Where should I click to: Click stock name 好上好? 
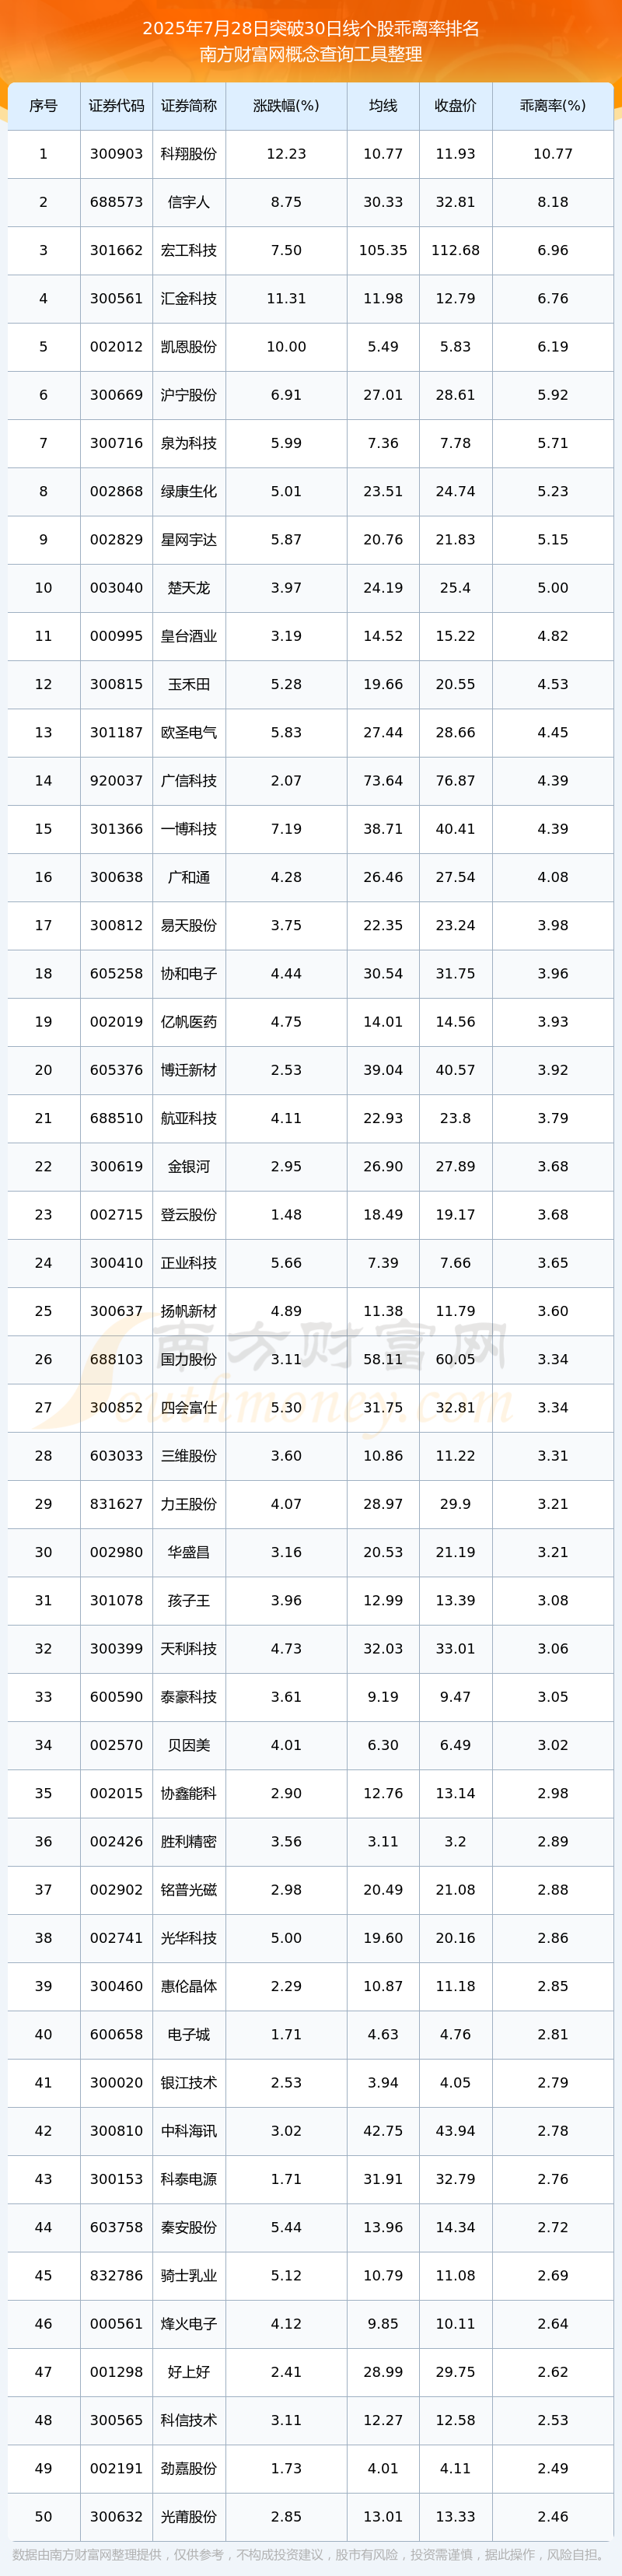189,2372
